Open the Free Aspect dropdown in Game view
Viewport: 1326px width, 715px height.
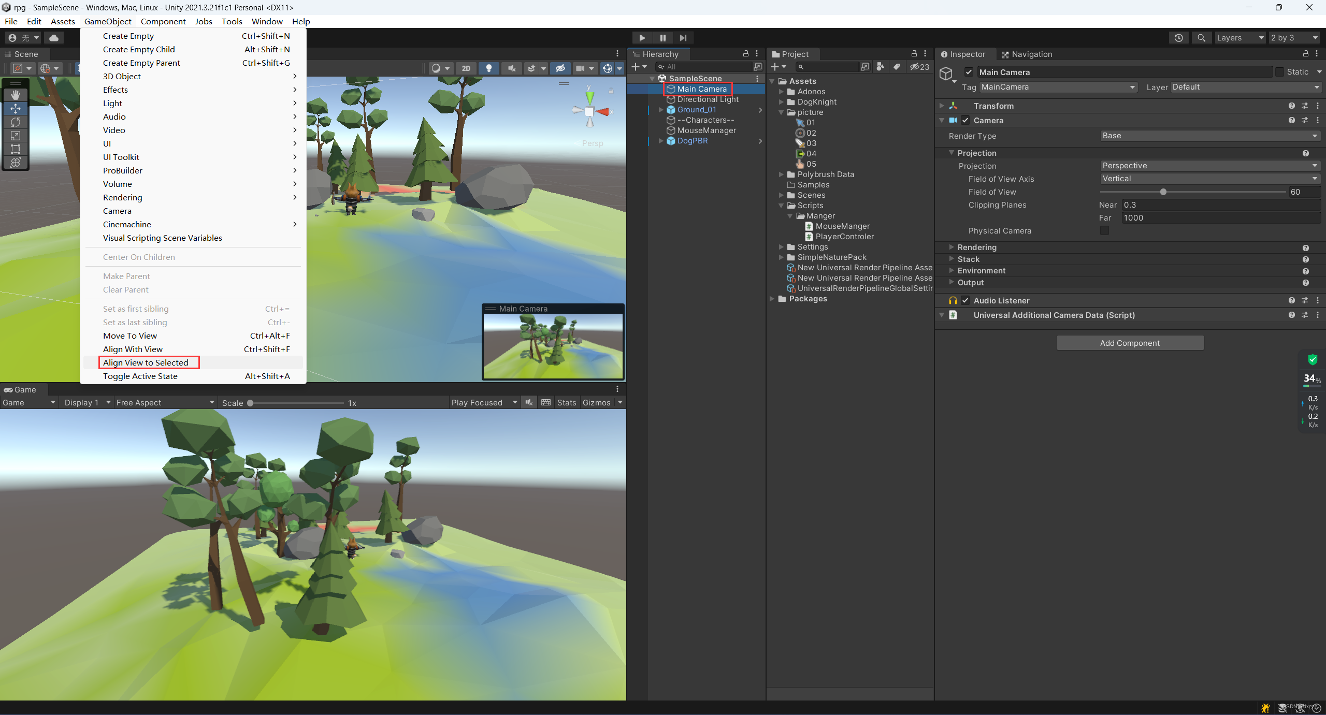(165, 402)
